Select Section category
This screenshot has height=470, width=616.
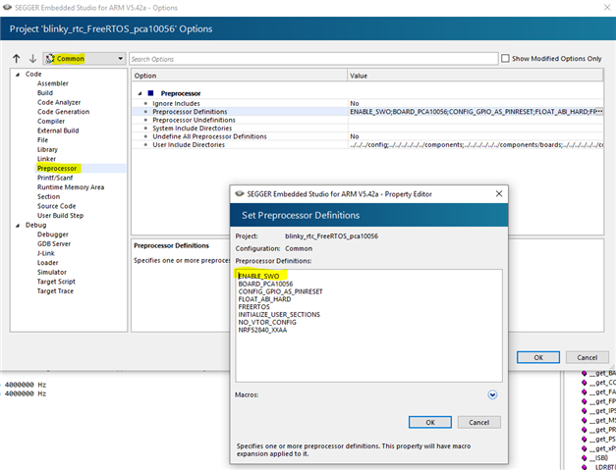pos(48,196)
